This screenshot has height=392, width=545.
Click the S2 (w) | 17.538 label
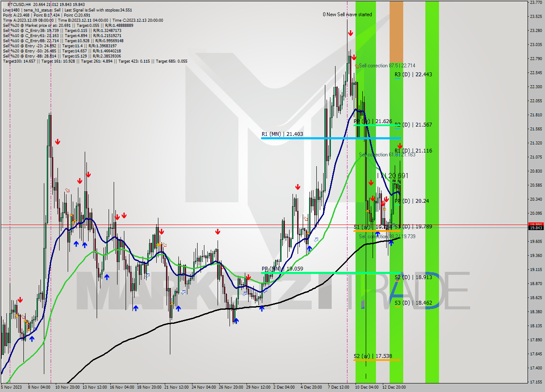(373, 356)
